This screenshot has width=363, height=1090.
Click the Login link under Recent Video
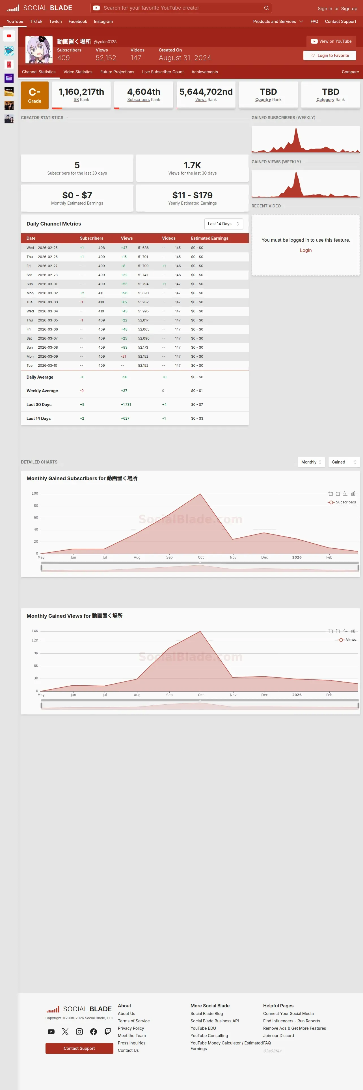tap(306, 250)
